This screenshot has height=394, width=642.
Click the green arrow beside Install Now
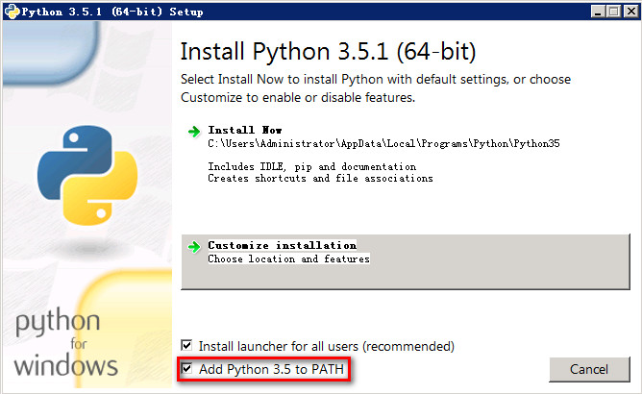(193, 131)
